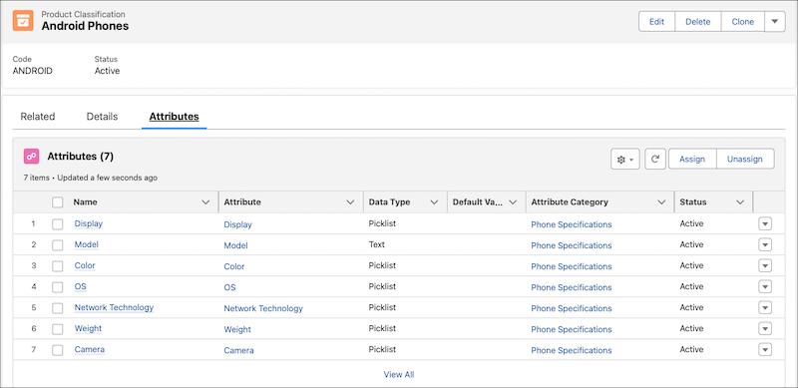Open Phone Specifications link in Camera row
This screenshot has width=798, height=388.
[x=571, y=350]
